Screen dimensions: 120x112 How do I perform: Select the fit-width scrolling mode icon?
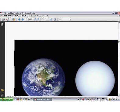point(51,19)
